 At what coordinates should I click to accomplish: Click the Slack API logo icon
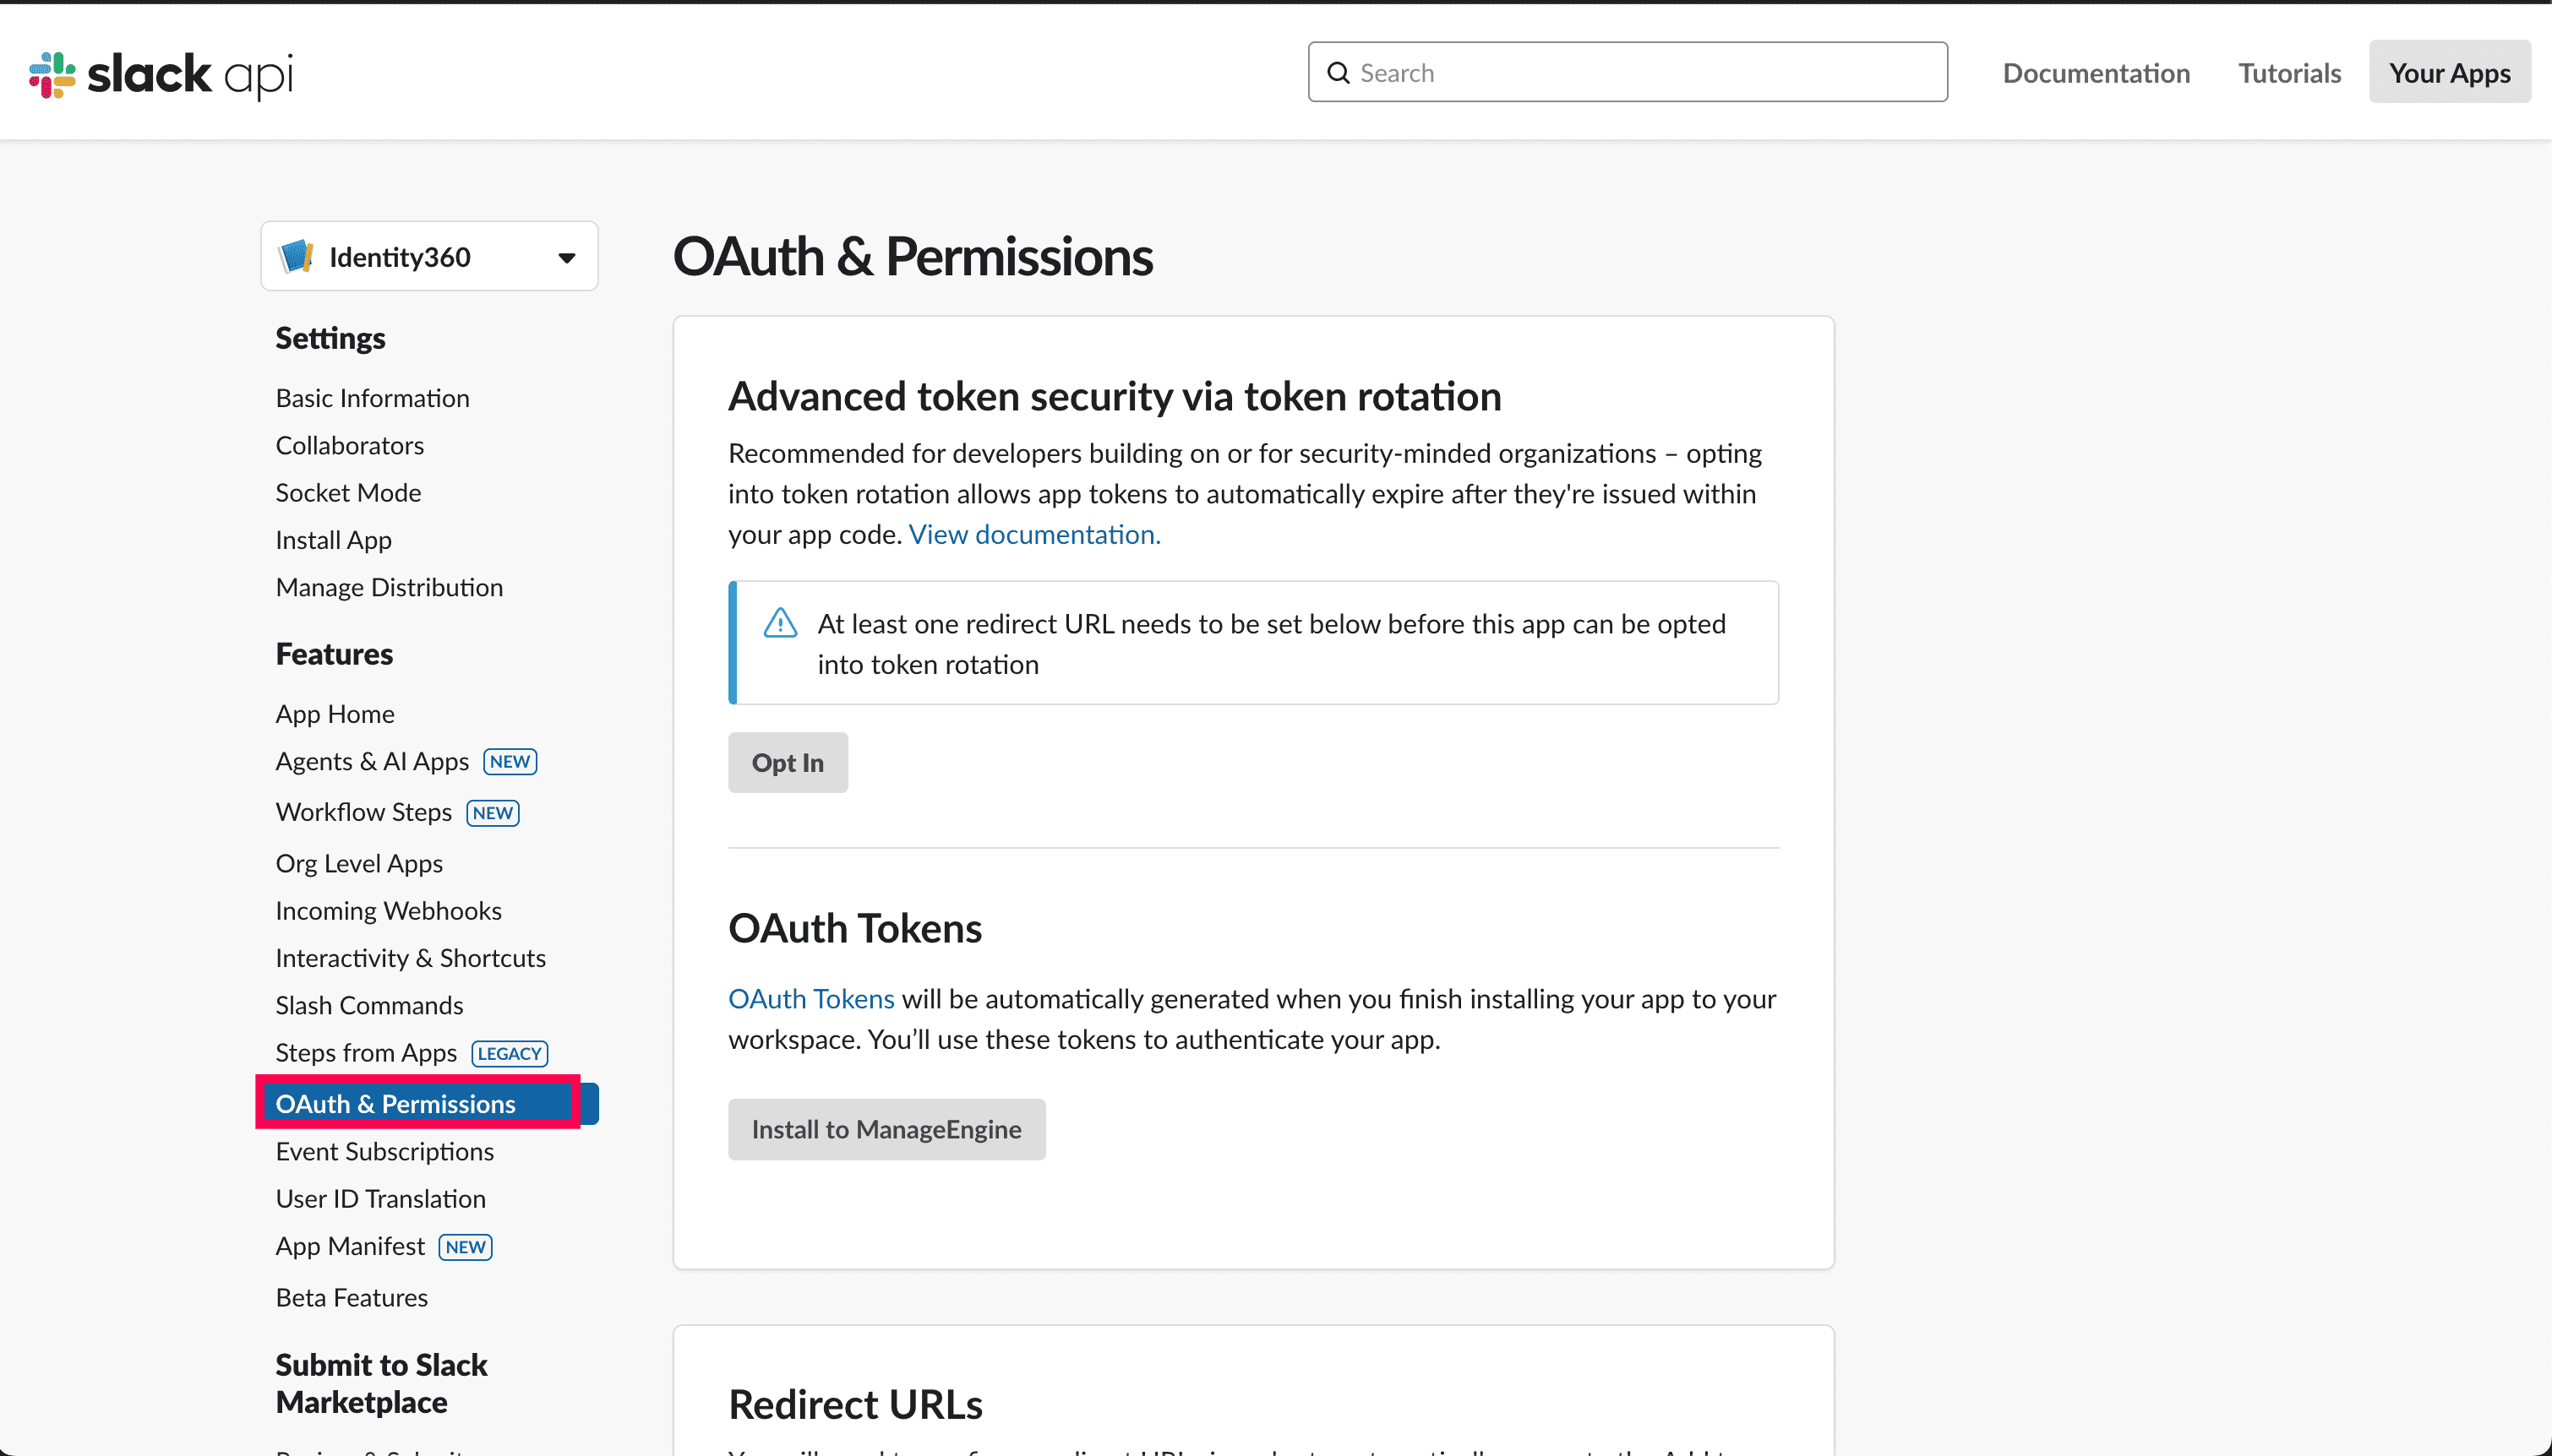52,74
